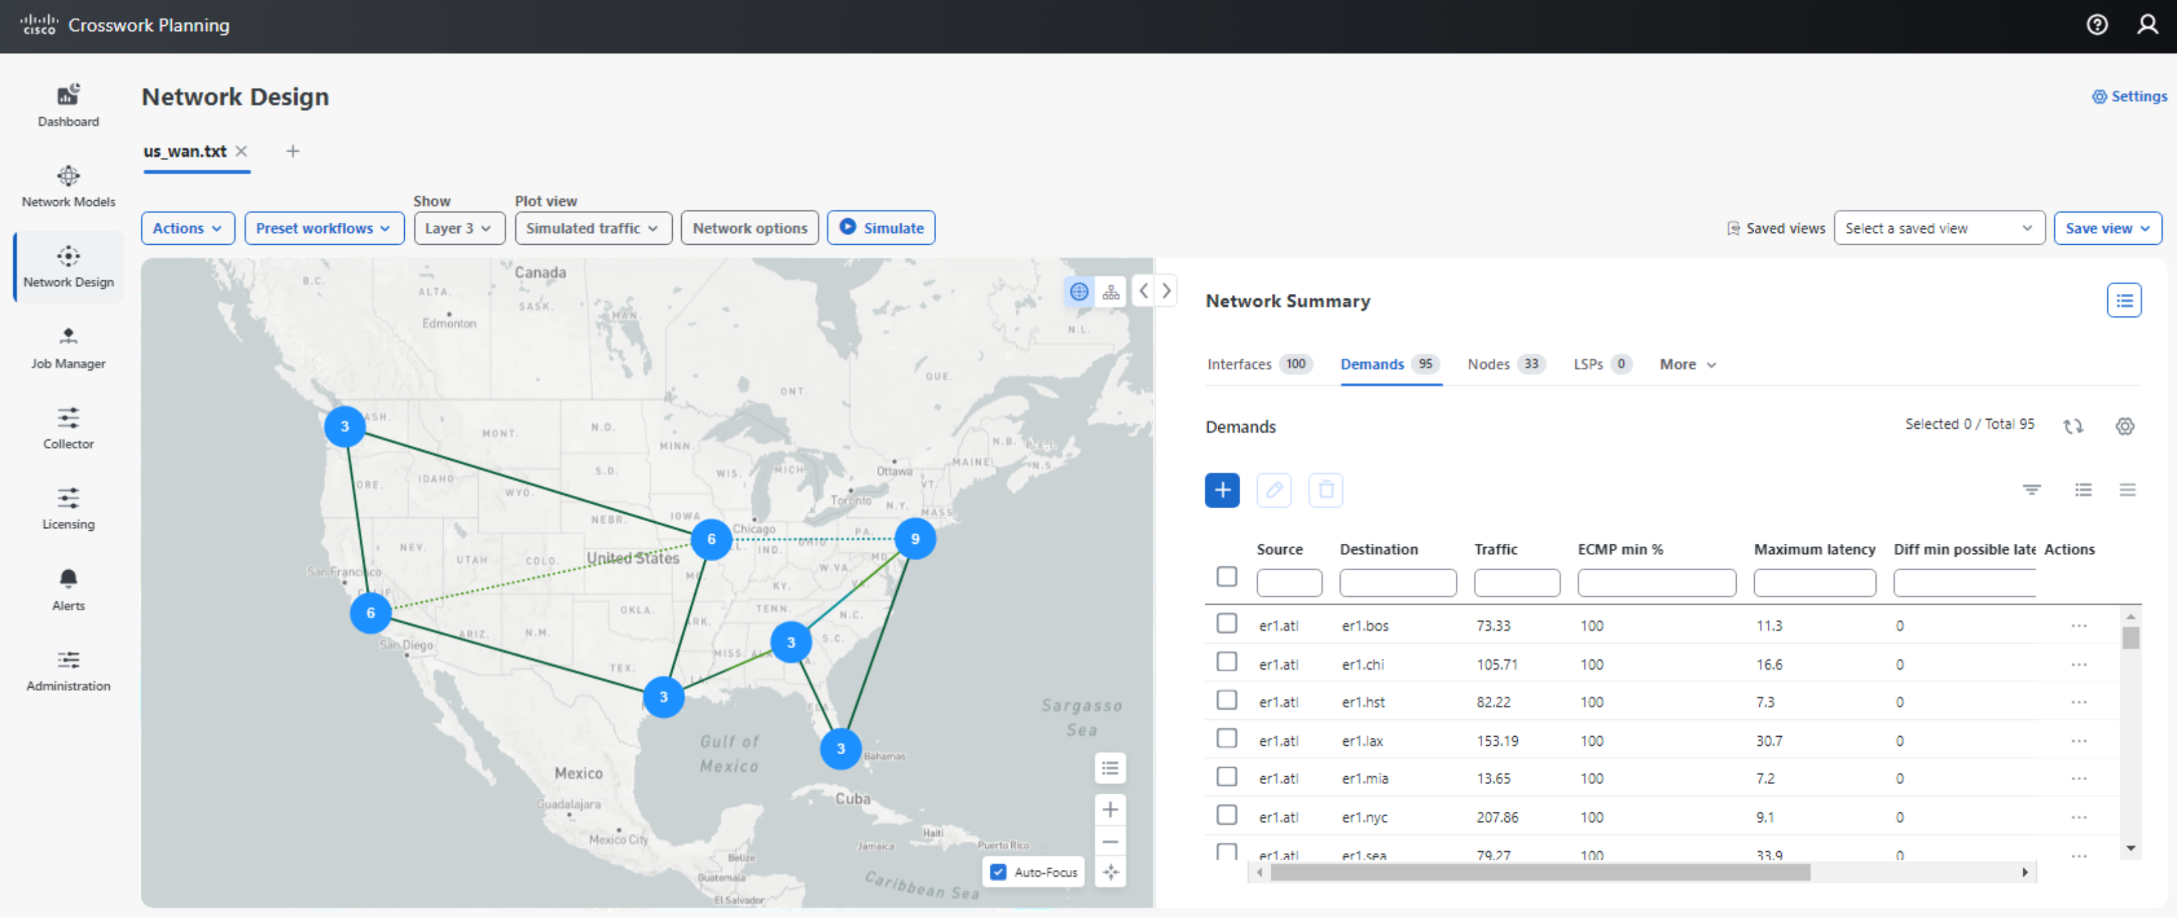
Task: Expand the More tab dropdown in Network Summary
Action: pyautogui.click(x=1687, y=364)
